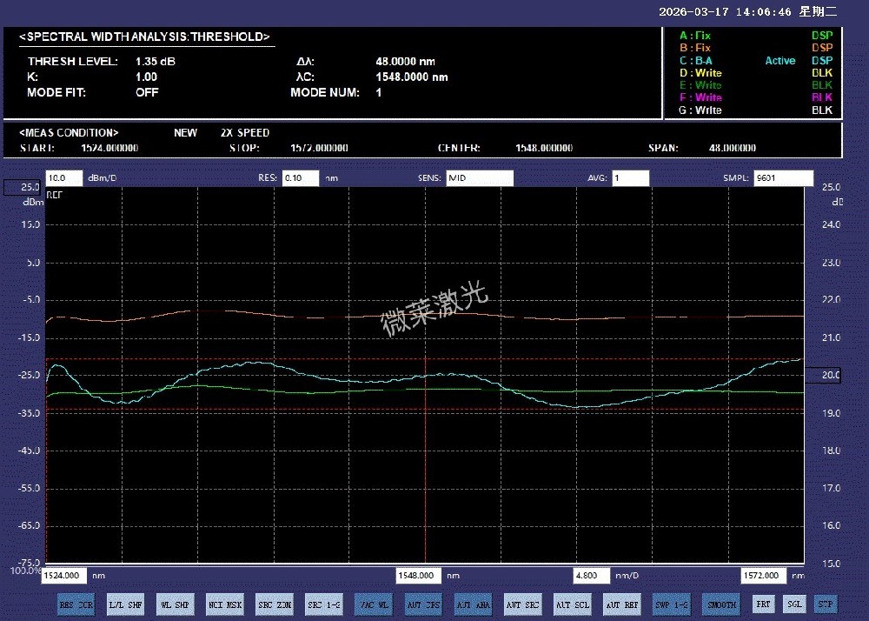This screenshot has height=621, width=869.
Task: Edit the SMPL 9601 sampling points field
Action: pos(784,178)
